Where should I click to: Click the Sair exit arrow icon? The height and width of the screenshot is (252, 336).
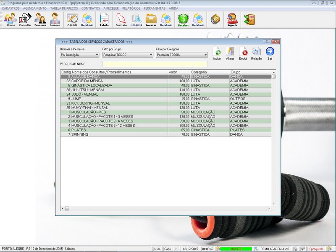(270, 53)
